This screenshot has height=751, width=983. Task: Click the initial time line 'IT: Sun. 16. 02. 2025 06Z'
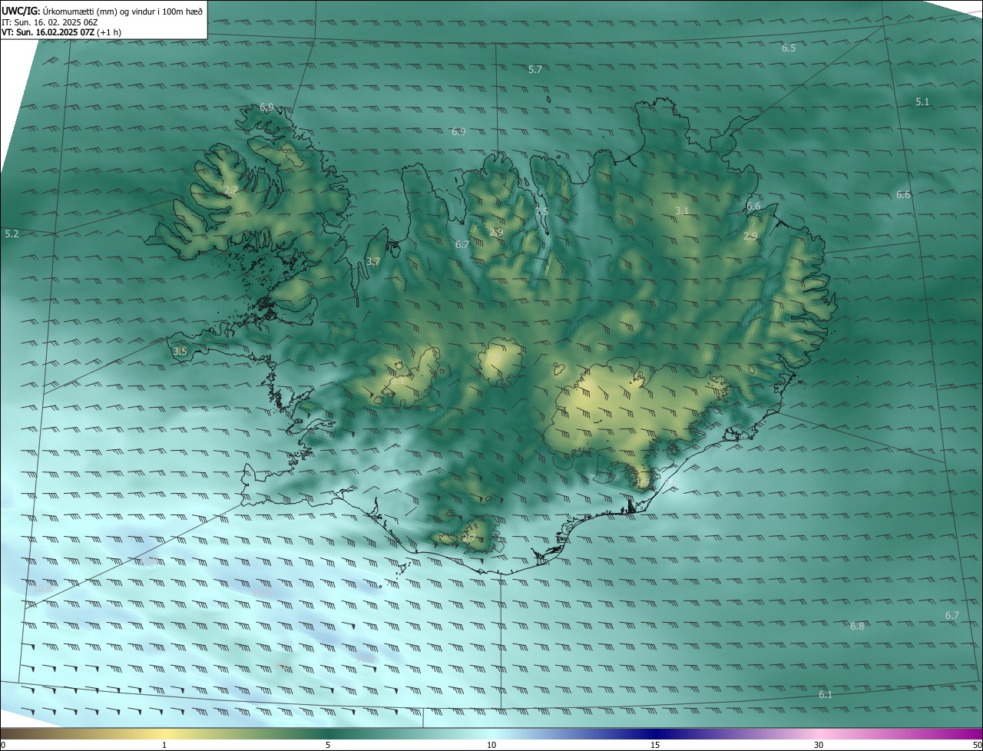point(49,22)
